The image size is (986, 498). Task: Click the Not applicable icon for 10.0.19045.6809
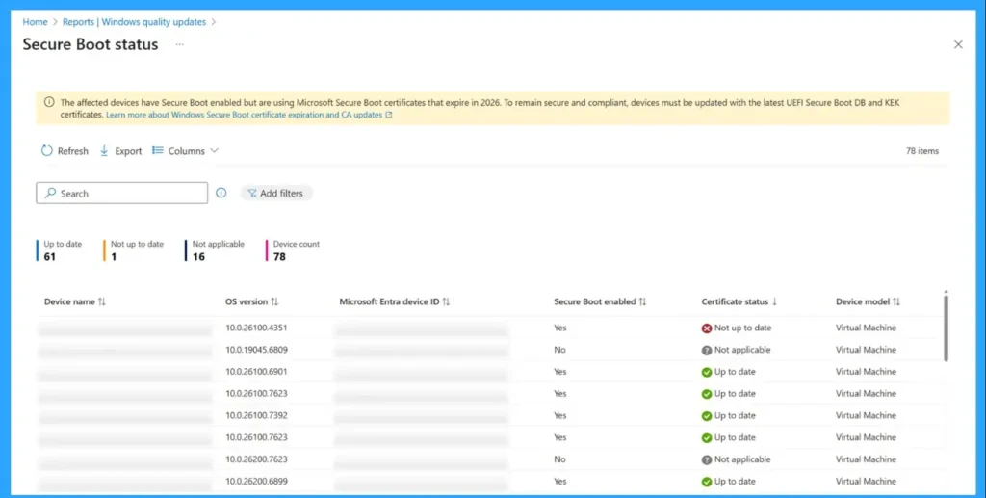(x=707, y=351)
